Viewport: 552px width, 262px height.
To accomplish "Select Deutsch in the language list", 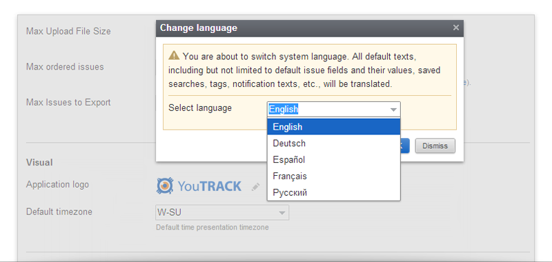I will (334, 143).
